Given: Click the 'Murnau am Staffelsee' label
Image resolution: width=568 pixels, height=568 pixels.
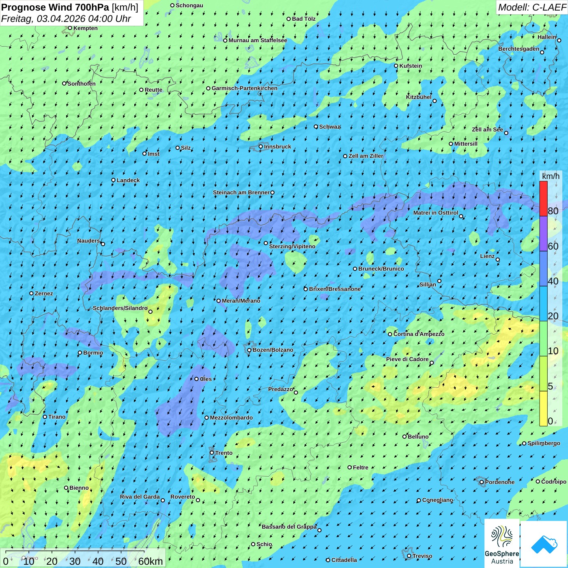Looking at the screenshot, I should pos(258,40).
